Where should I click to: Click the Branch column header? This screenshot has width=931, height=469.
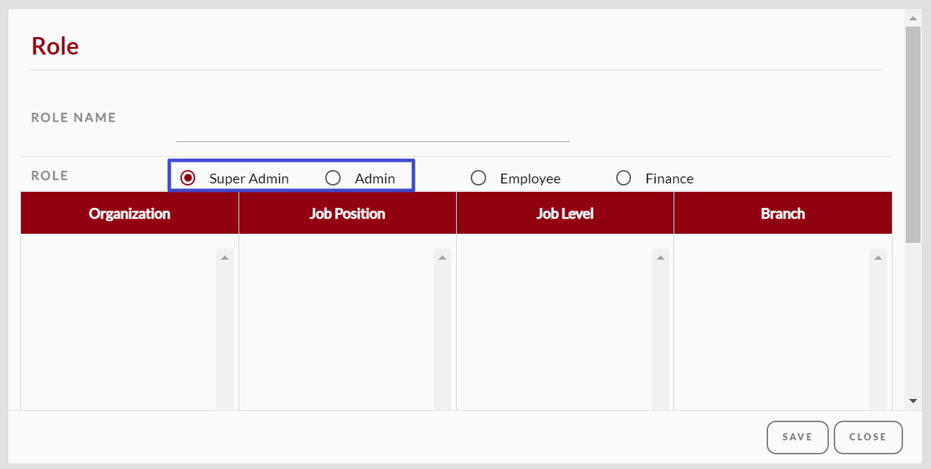783,213
